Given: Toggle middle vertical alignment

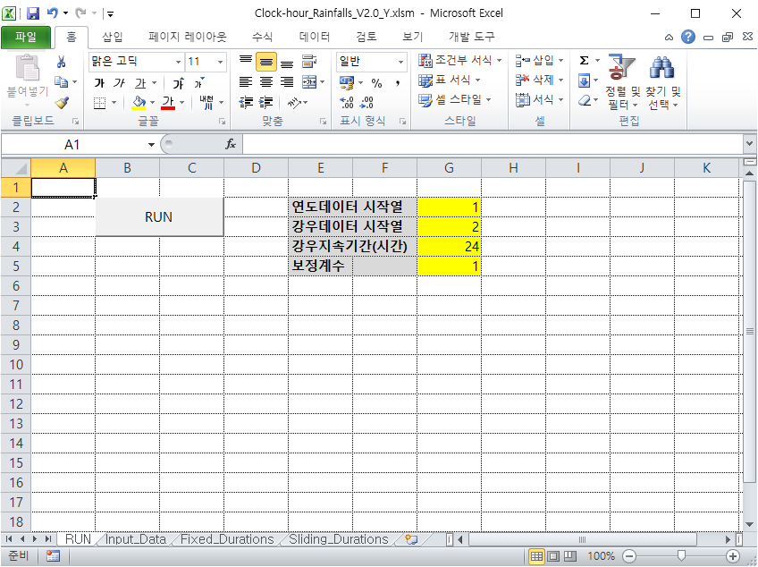Looking at the screenshot, I should pyautogui.click(x=266, y=62).
